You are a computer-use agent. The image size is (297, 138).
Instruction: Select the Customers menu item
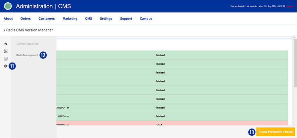coord(46,19)
